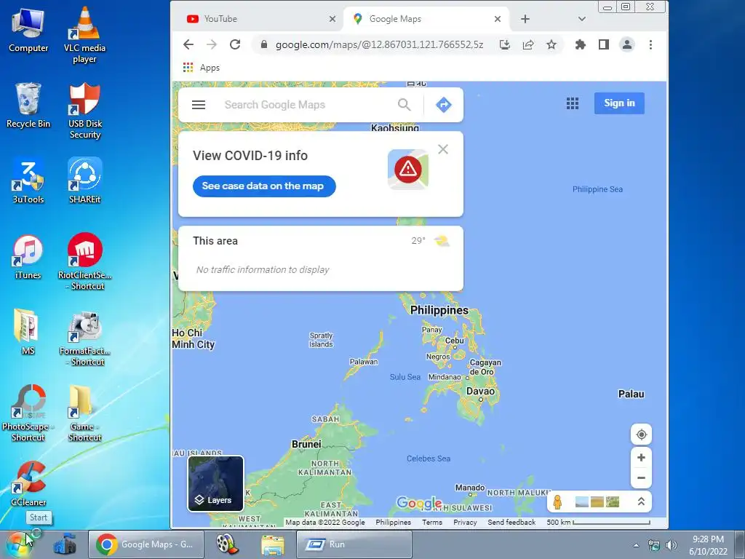745x559 pixels.
Task: Click the browser forward arrow
Action: coord(212,44)
